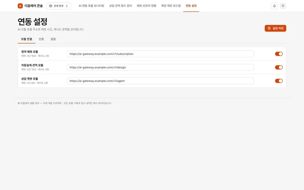Go to AI 연동 호출 모니터링
This screenshot has height=190, width=304.
[x=91, y=6]
